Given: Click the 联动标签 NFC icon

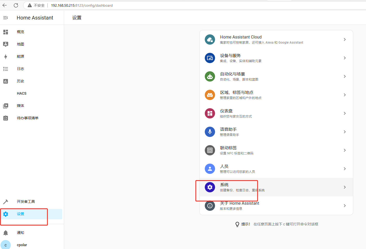Looking at the screenshot, I should 210,150.
